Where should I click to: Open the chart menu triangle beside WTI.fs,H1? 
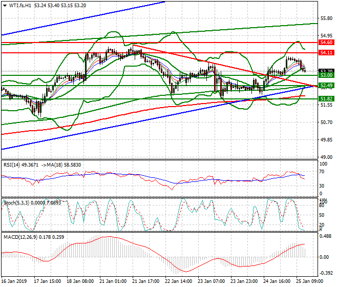coord(5,6)
